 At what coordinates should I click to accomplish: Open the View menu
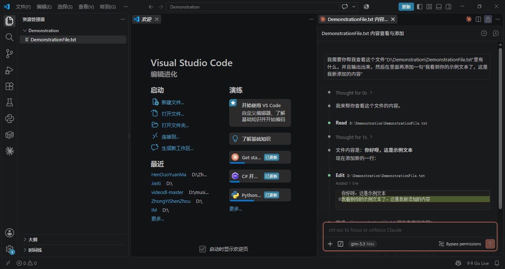click(86, 7)
